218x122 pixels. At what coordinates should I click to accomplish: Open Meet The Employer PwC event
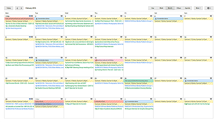(x=109, y=21)
